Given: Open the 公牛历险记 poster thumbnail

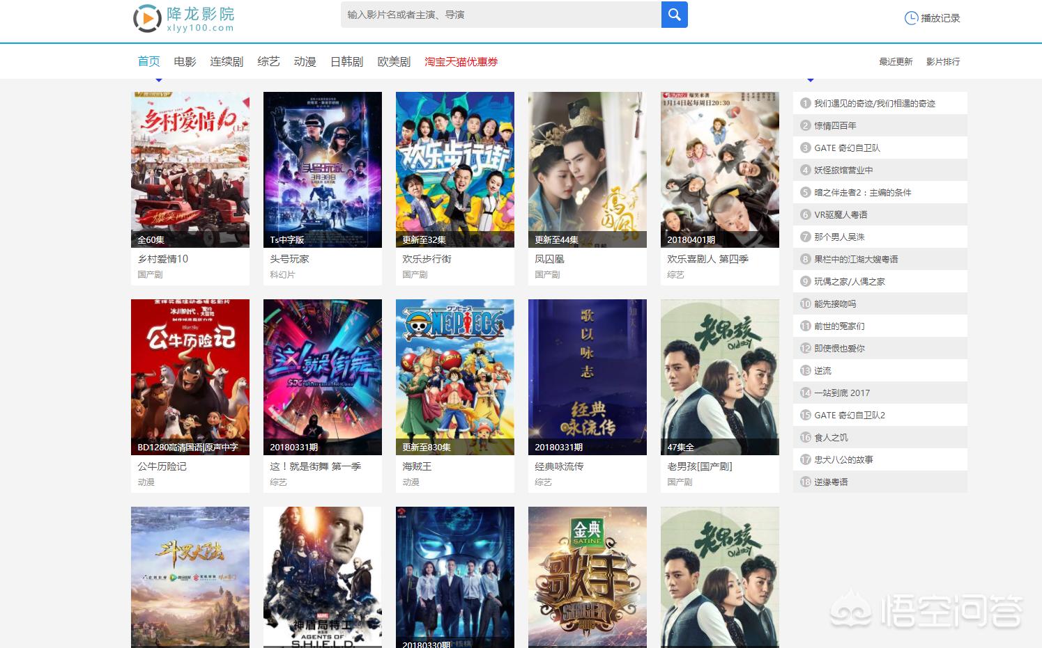Looking at the screenshot, I should (x=190, y=377).
